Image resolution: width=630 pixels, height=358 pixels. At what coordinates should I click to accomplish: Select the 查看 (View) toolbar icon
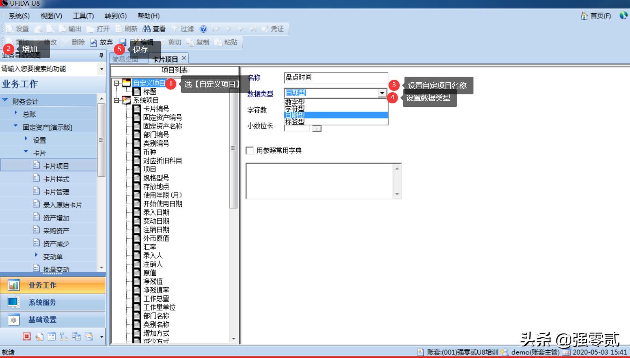point(154,28)
